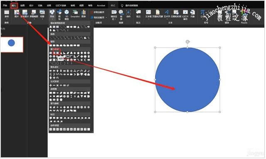Select the Moon shape in Basic Shapes
The image size is (266, 159).
(x=85, y=60)
